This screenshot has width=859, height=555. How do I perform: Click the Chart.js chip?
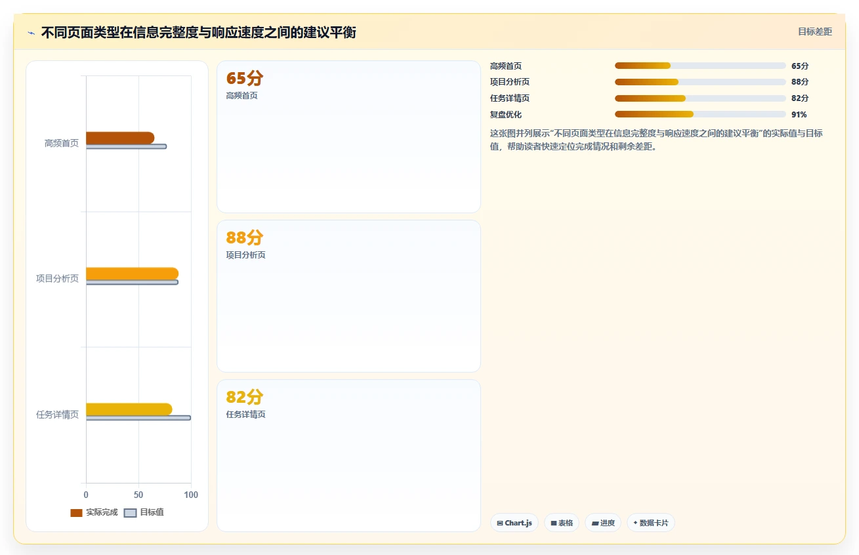click(515, 523)
